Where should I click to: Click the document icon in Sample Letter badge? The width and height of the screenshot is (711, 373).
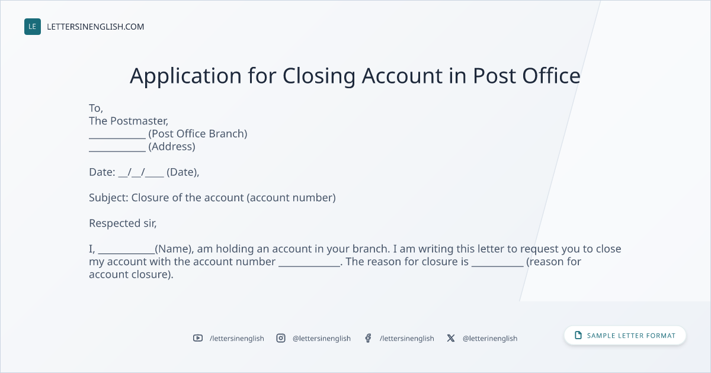pos(578,335)
